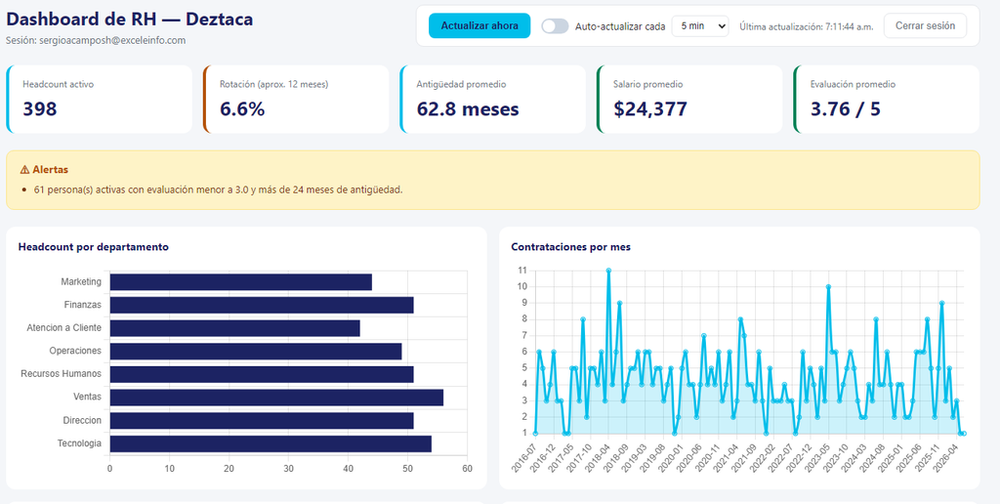Click the Recursos Humanos department label

tap(62, 374)
